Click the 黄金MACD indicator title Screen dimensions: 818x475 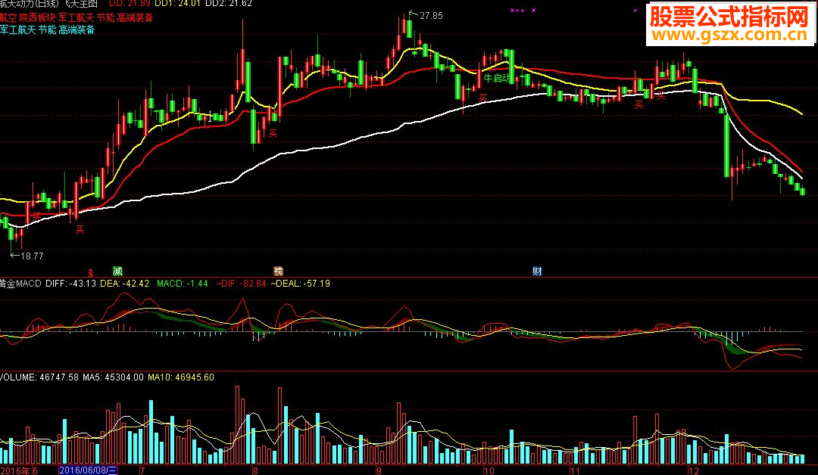pyautogui.click(x=20, y=284)
